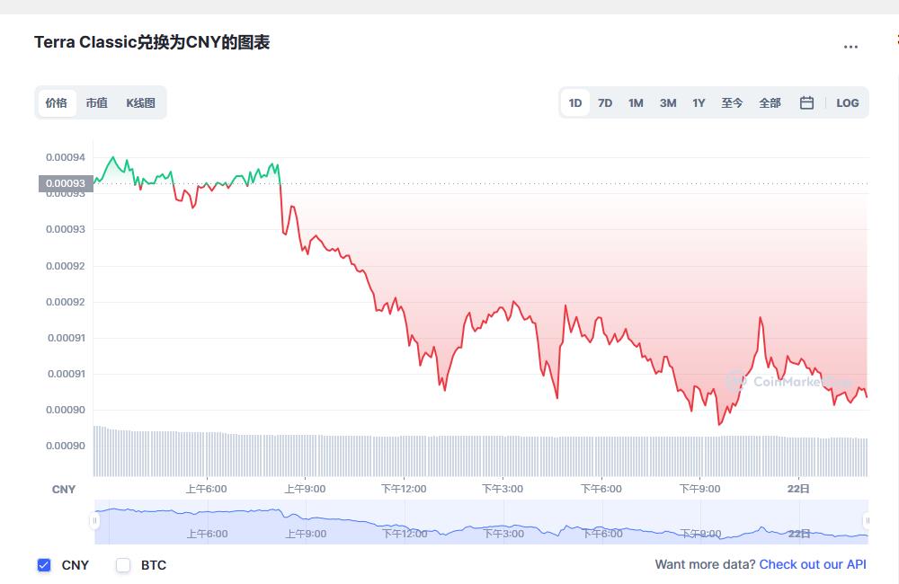This screenshot has height=584, width=899.
Task: Select the 1D time range
Action: [575, 103]
